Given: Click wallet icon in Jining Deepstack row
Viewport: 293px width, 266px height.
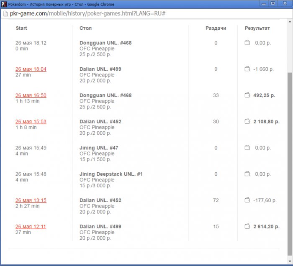Looking at the screenshot, I should (247, 174).
